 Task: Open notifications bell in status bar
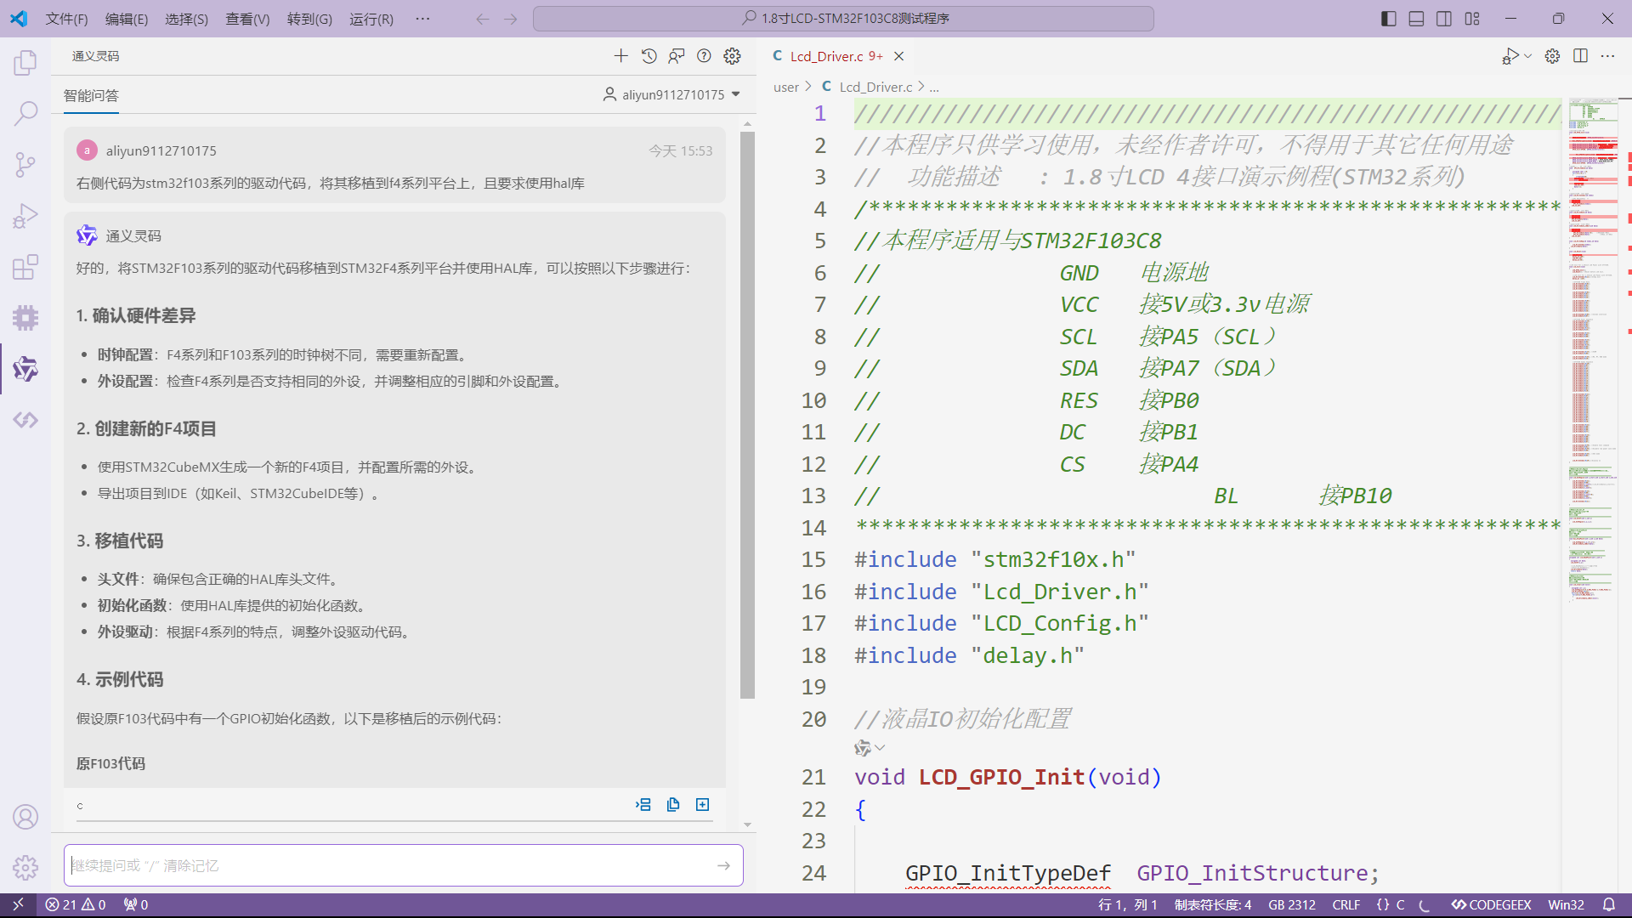coord(1609,904)
